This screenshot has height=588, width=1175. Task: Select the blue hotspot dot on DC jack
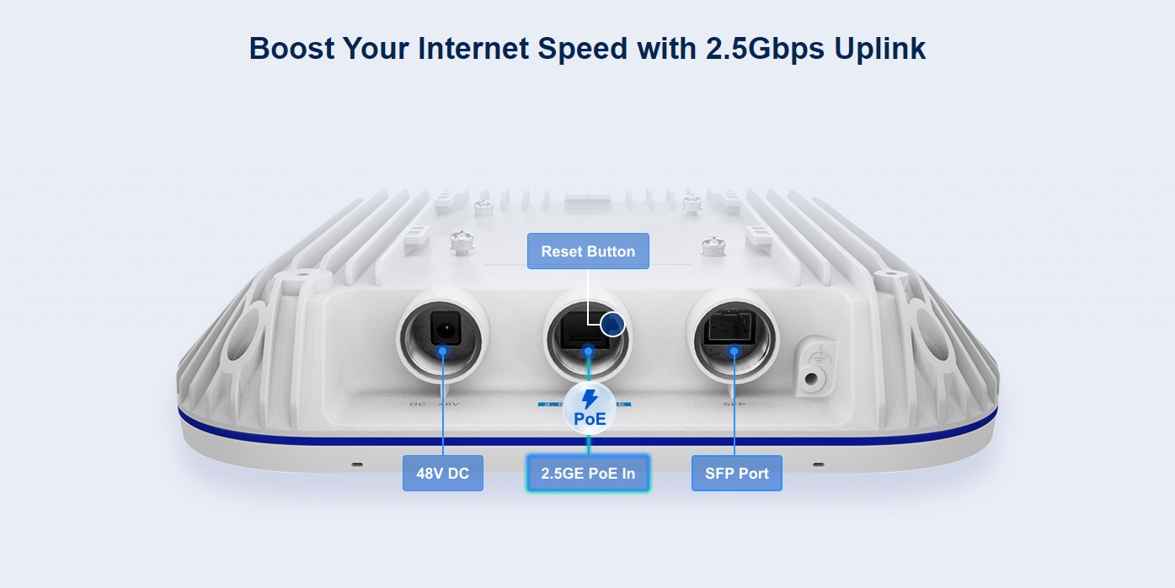coord(443,350)
